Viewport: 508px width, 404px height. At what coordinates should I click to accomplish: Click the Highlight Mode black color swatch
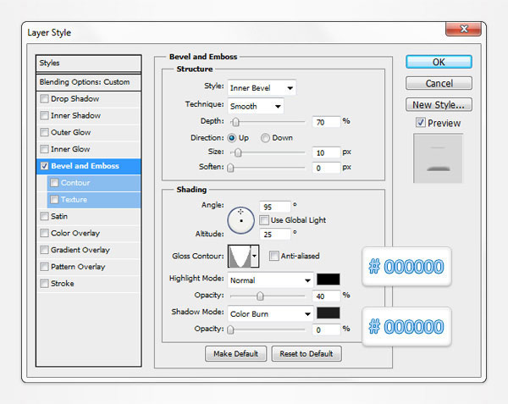(328, 279)
